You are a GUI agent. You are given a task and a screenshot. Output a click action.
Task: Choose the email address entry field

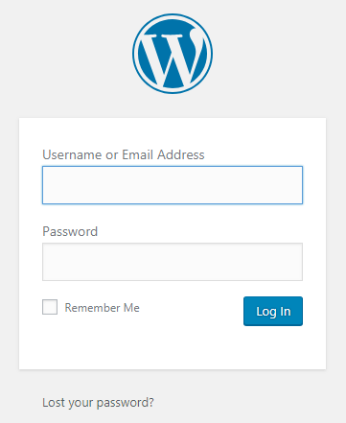pos(173,185)
